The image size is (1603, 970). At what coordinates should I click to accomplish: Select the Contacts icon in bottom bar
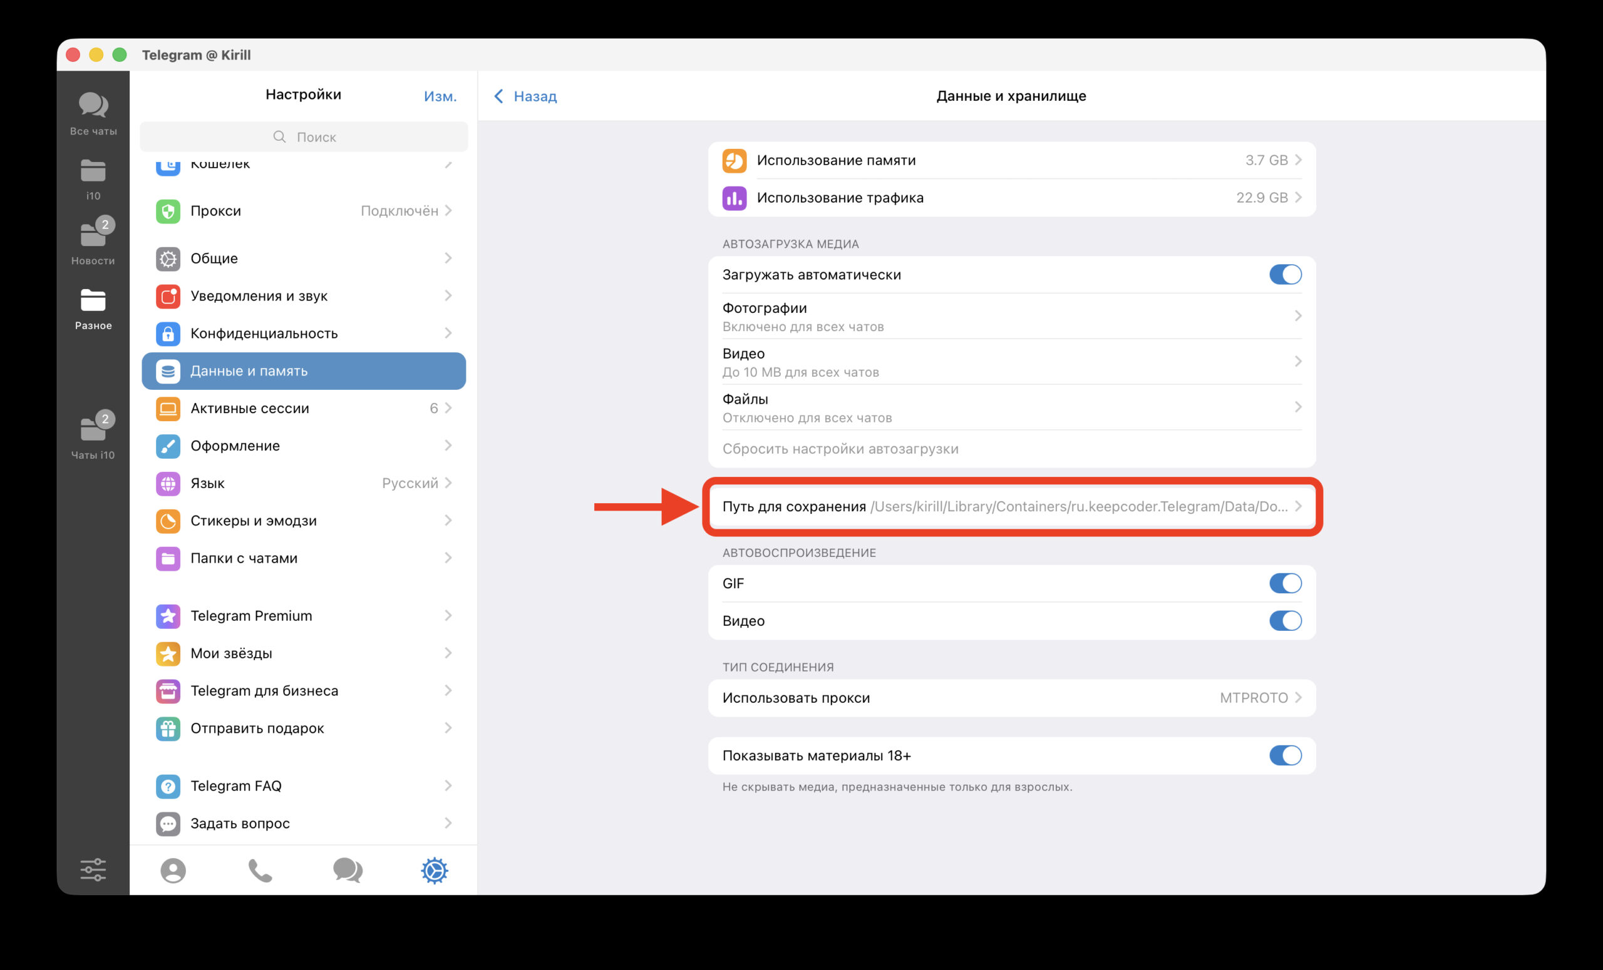click(173, 870)
